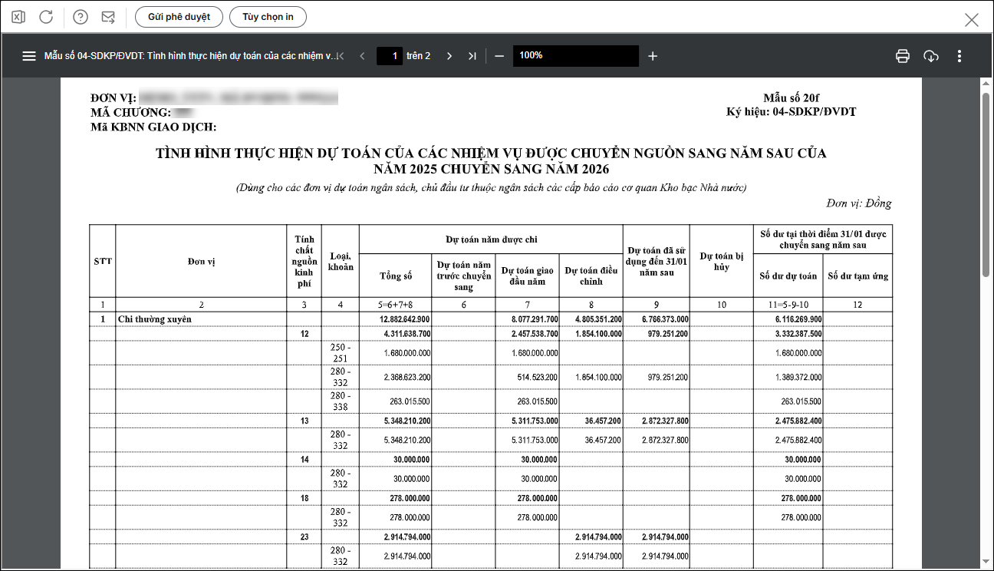Image resolution: width=994 pixels, height=571 pixels.
Task: Go to the first page
Action: point(340,56)
